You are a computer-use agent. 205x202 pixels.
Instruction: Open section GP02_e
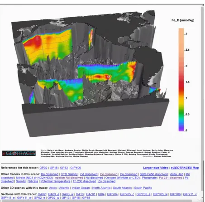[x=39, y=198]
